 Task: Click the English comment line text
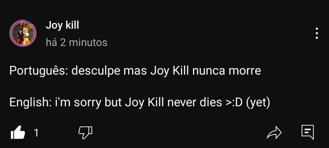point(140,103)
